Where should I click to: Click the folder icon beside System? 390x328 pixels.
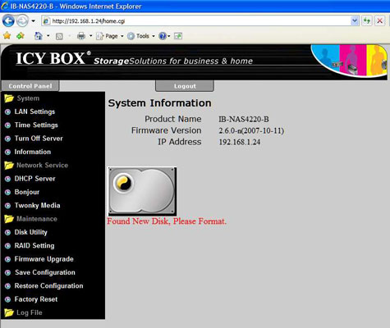(x=9, y=98)
